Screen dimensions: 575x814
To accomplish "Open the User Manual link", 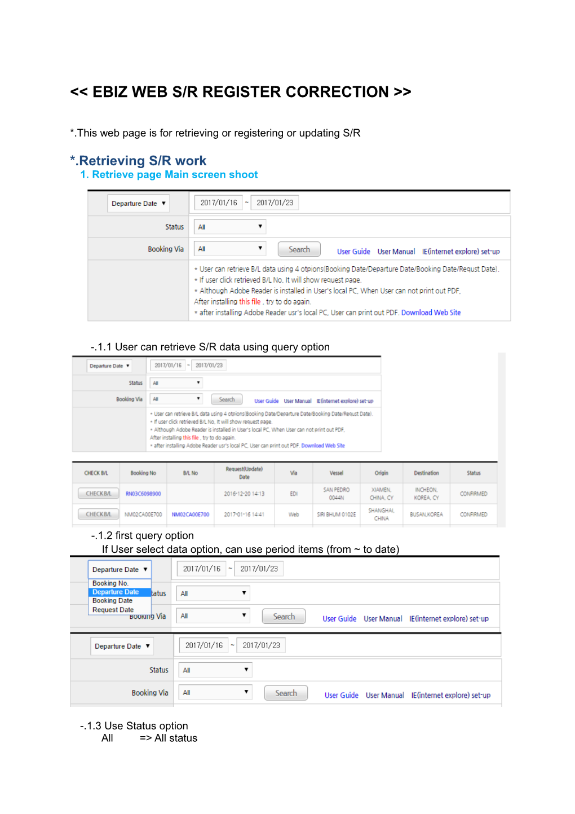I will (396, 252).
